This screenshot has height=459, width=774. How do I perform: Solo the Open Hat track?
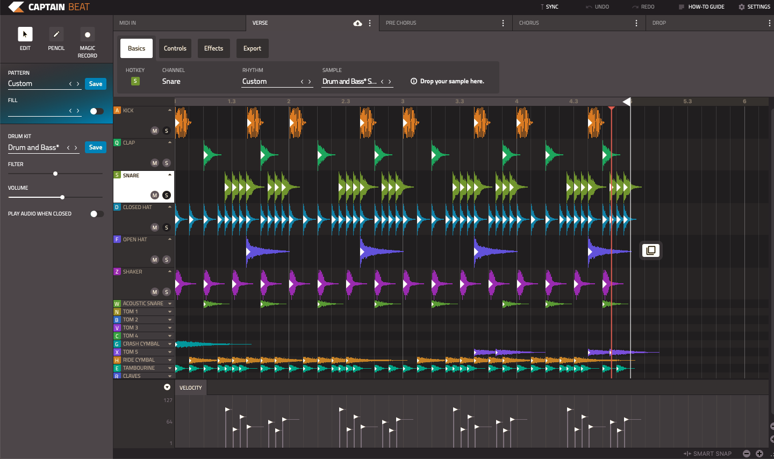pos(167,260)
